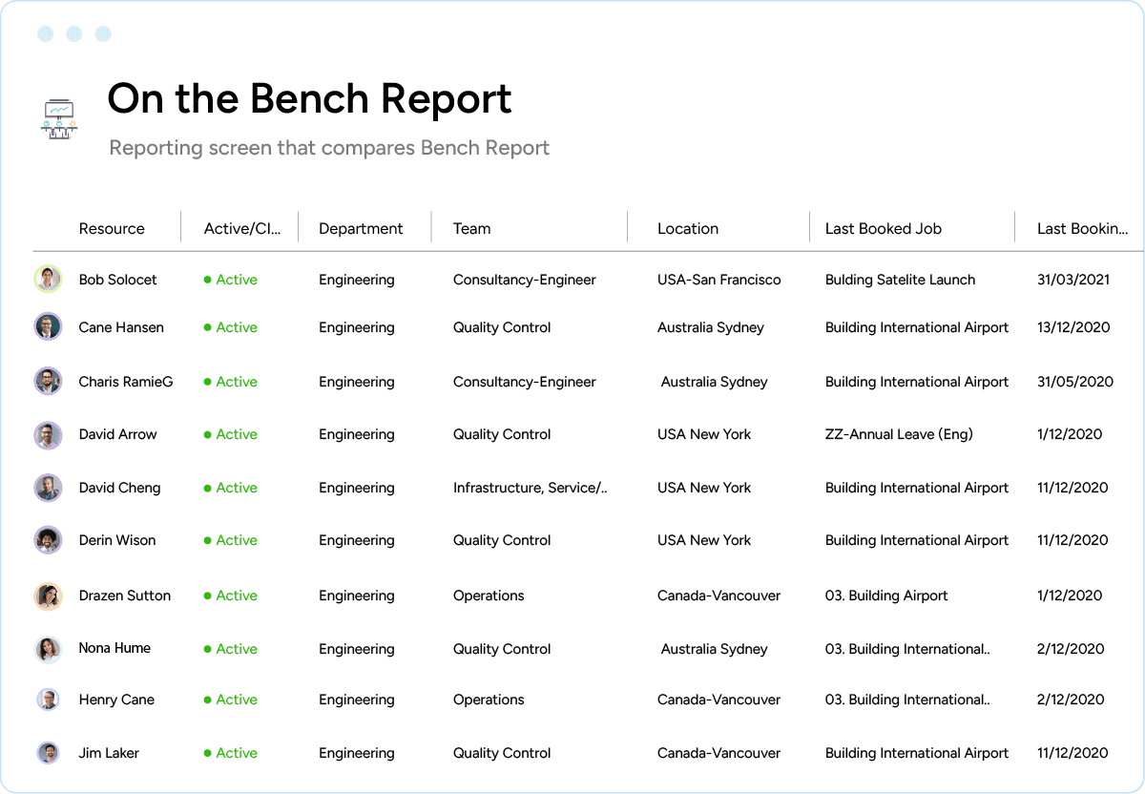The width and height of the screenshot is (1145, 794).
Task: Select the Department column header
Action: pyautogui.click(x=361, y=228)
